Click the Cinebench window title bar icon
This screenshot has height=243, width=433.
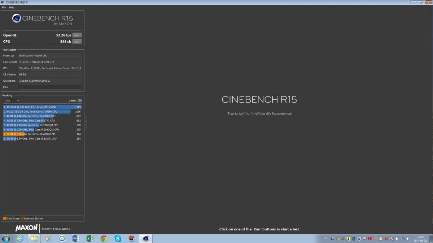point(3,2)
